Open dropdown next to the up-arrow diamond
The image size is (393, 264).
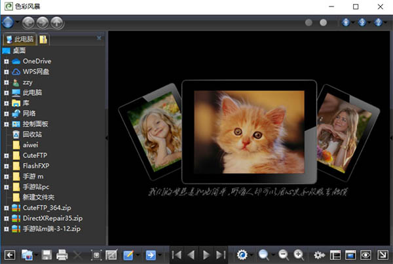(x=353, y=22)
